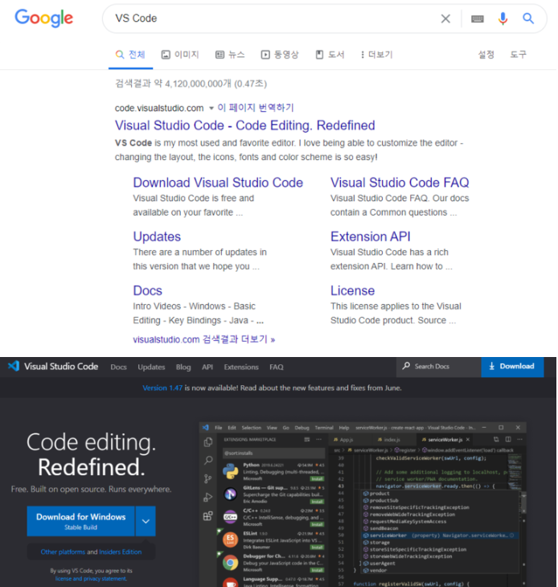The image size is (558, 587).
Task: Open Download Visual Studio Code sitelink
Action: click(218, 183)
